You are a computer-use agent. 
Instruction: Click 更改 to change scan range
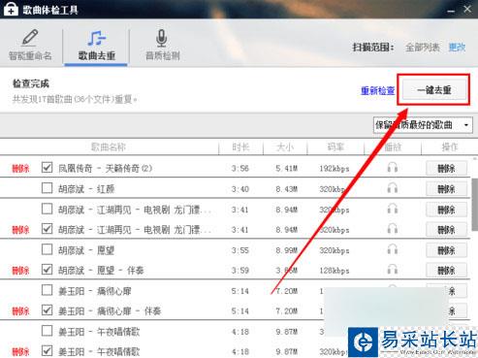click(457, 48)
